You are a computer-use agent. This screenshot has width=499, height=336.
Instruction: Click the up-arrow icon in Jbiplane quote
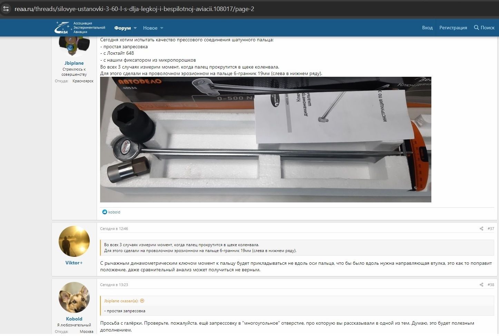tap(142, 301)
